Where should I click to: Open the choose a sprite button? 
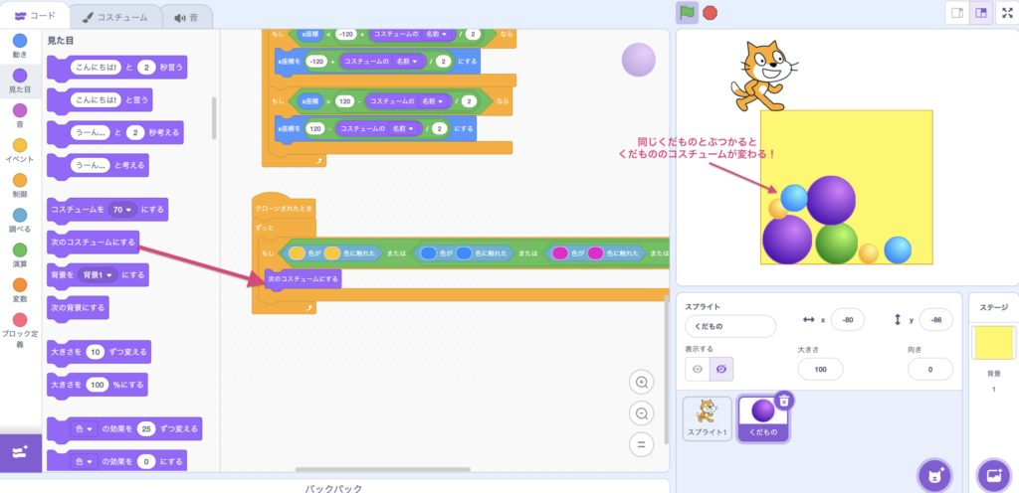(934, 476)
